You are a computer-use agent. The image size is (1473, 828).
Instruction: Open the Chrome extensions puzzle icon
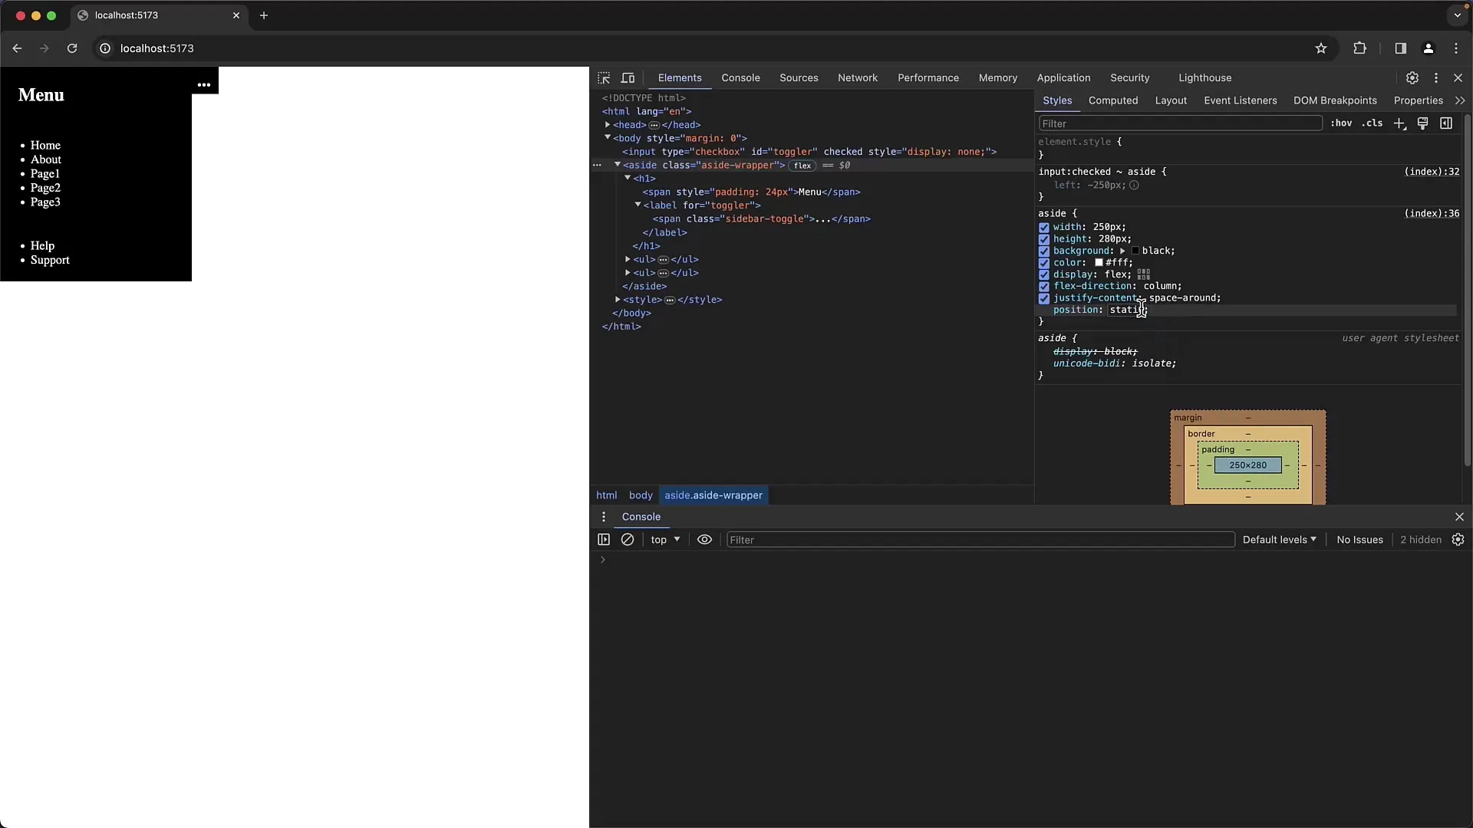pos(1359,48)
